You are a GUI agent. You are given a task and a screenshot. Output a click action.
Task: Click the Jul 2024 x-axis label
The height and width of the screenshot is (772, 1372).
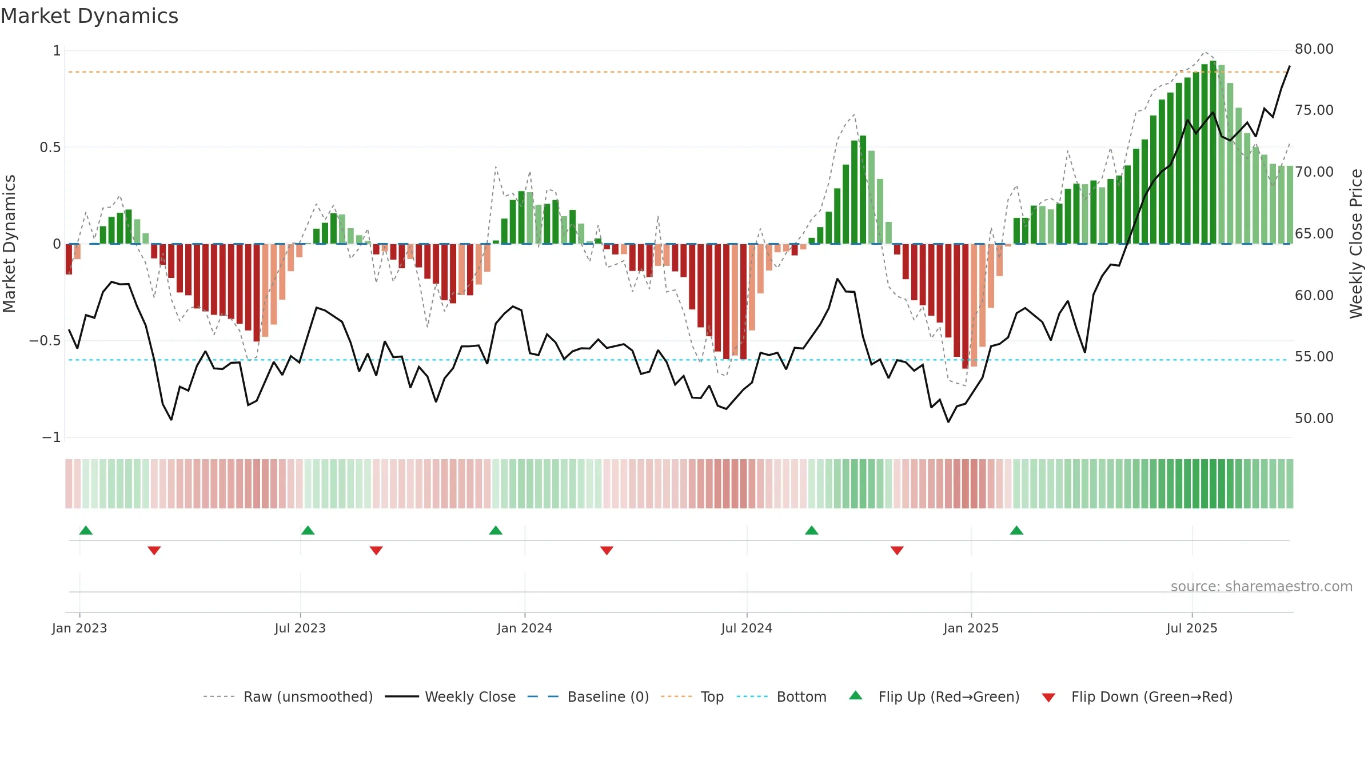pos(747,628)
